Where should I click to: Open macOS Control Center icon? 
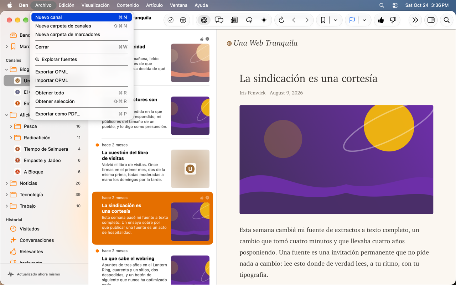(x=395, y=5)
